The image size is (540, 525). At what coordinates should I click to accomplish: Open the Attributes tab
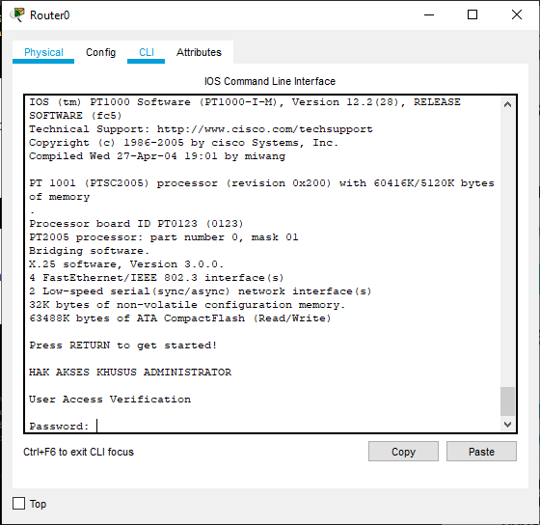(199, 52)
